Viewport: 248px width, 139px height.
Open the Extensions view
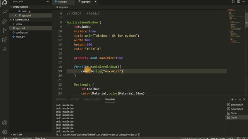(x=5, y=40)
